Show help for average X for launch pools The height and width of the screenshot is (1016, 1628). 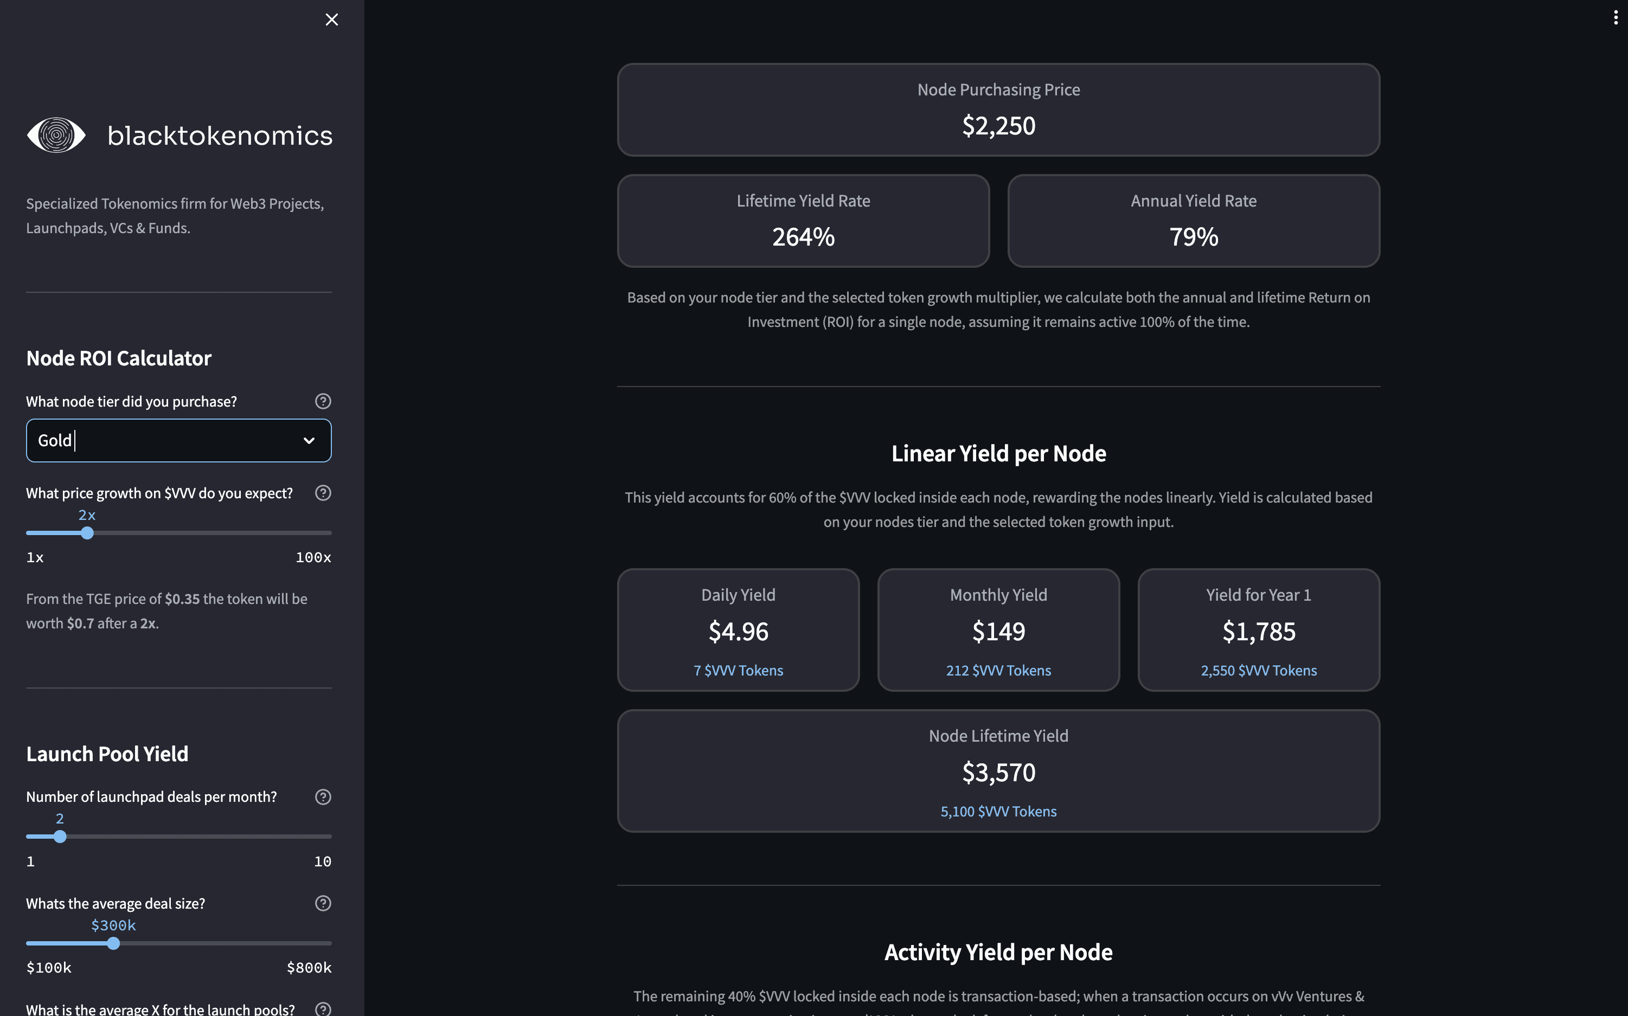click(323, 1008)
